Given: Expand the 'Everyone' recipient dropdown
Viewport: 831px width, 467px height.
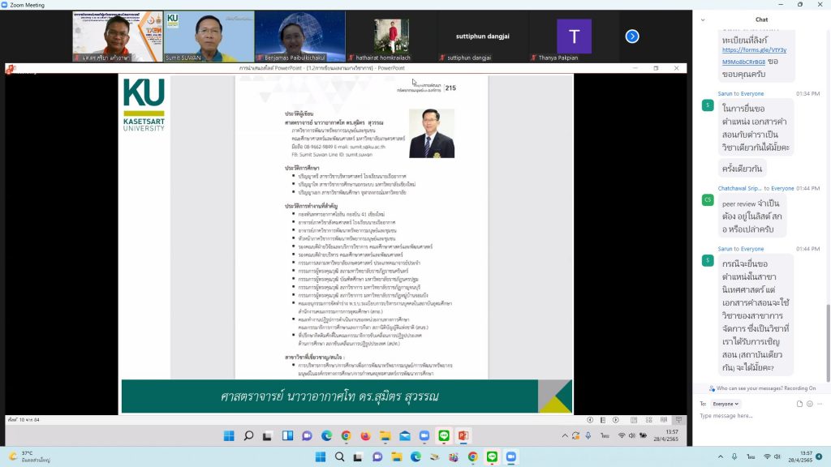Looking at the screenshot, I should (724, 403).
